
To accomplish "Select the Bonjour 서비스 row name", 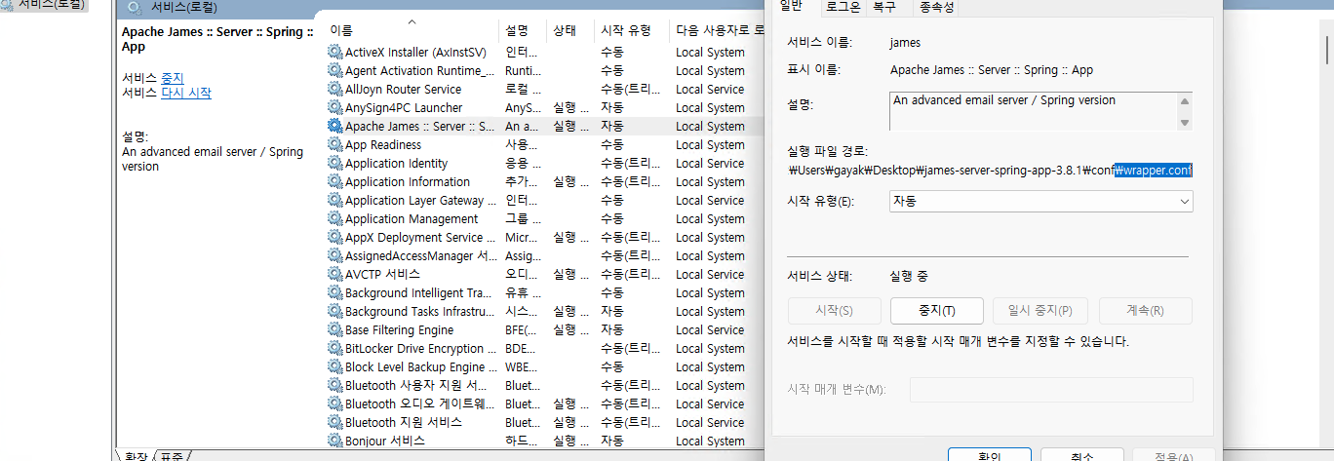I will (x=385, y=442).
